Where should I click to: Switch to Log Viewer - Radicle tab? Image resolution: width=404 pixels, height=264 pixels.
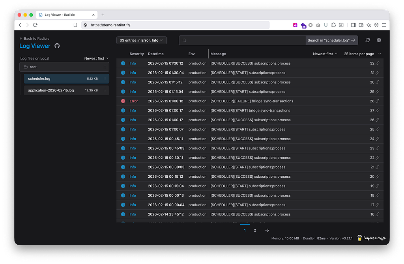66,15
